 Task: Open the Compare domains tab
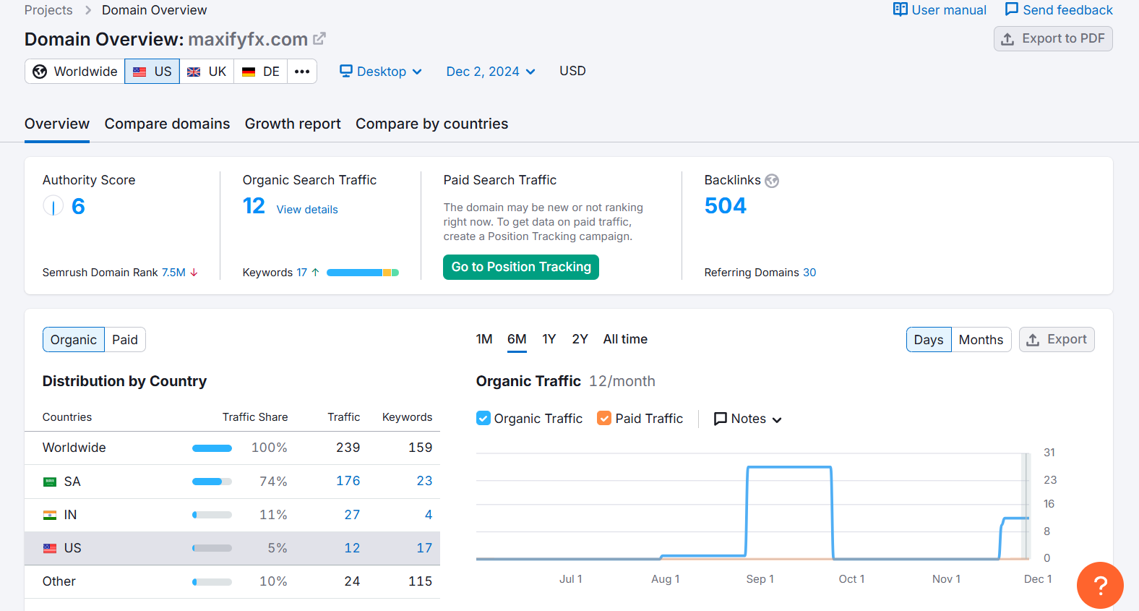pyautogui.click(x=167, y=124)
